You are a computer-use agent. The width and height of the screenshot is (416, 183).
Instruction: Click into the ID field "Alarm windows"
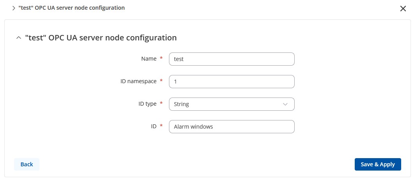(x=232, y=127)
